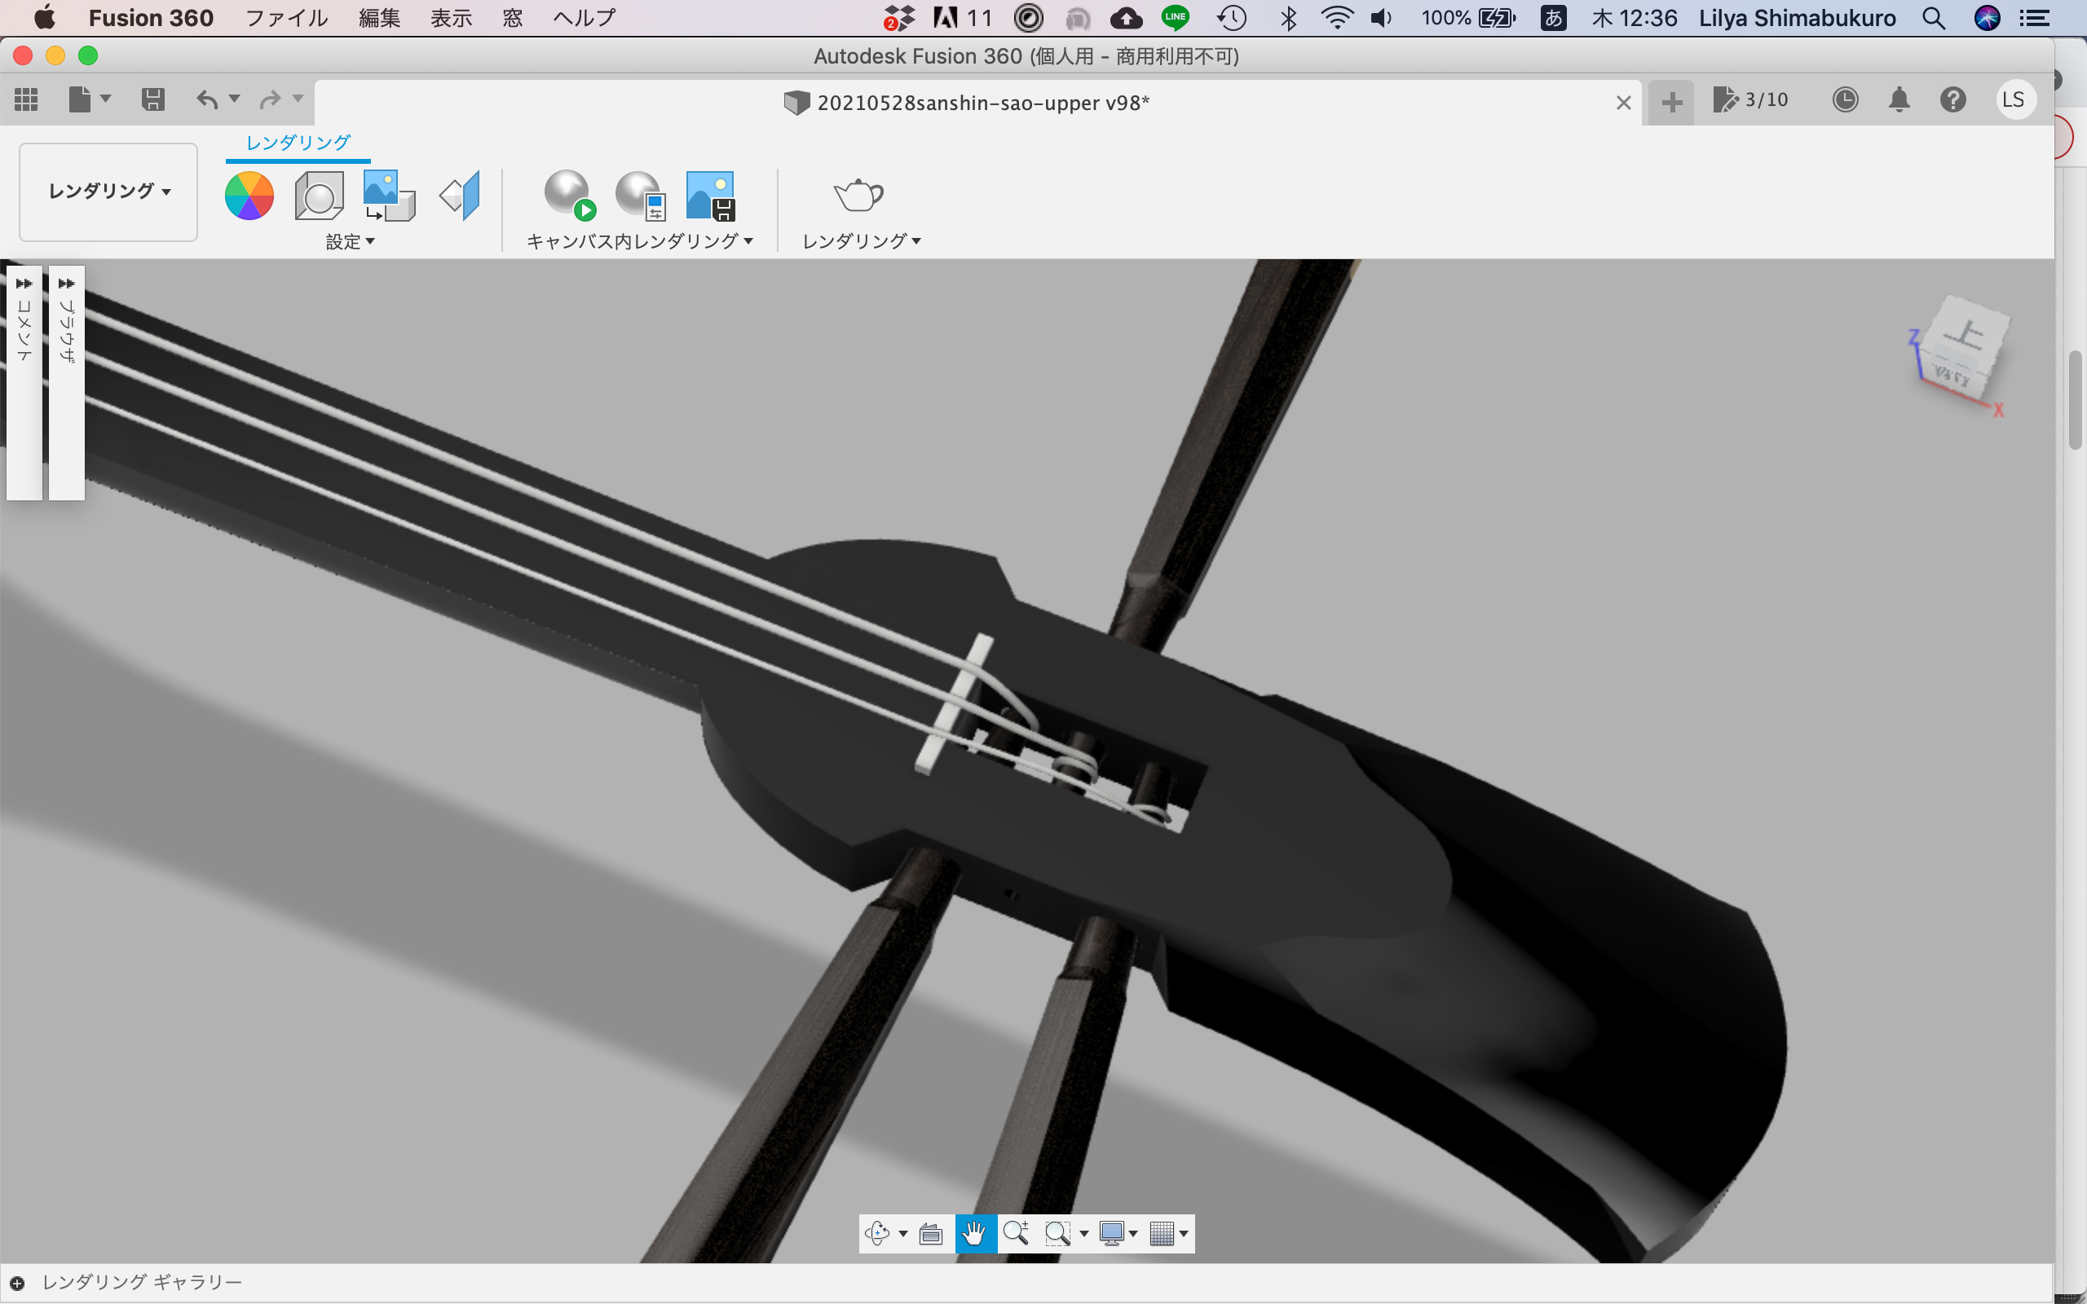This screenshot has height=1304, width=2087.
Task: Open the ヘルプ menu
Action: pyautogui.click(x=584, y=18)
